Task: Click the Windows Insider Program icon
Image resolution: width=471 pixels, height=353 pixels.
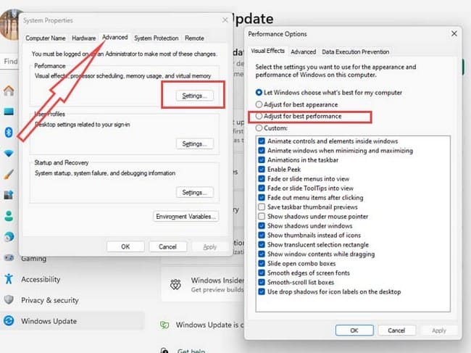Action: (176, 284)
